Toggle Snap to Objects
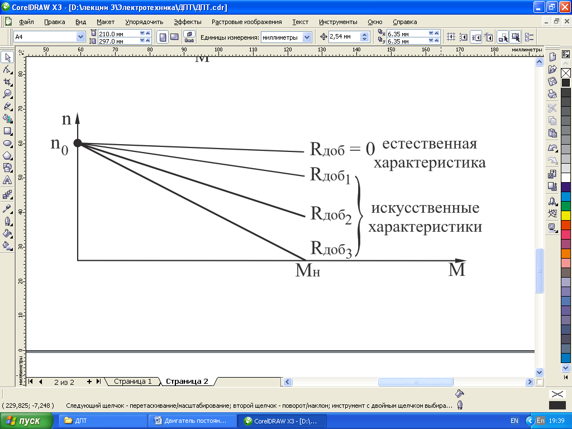This screenshot has height=429, width=572. coord(476,37)
